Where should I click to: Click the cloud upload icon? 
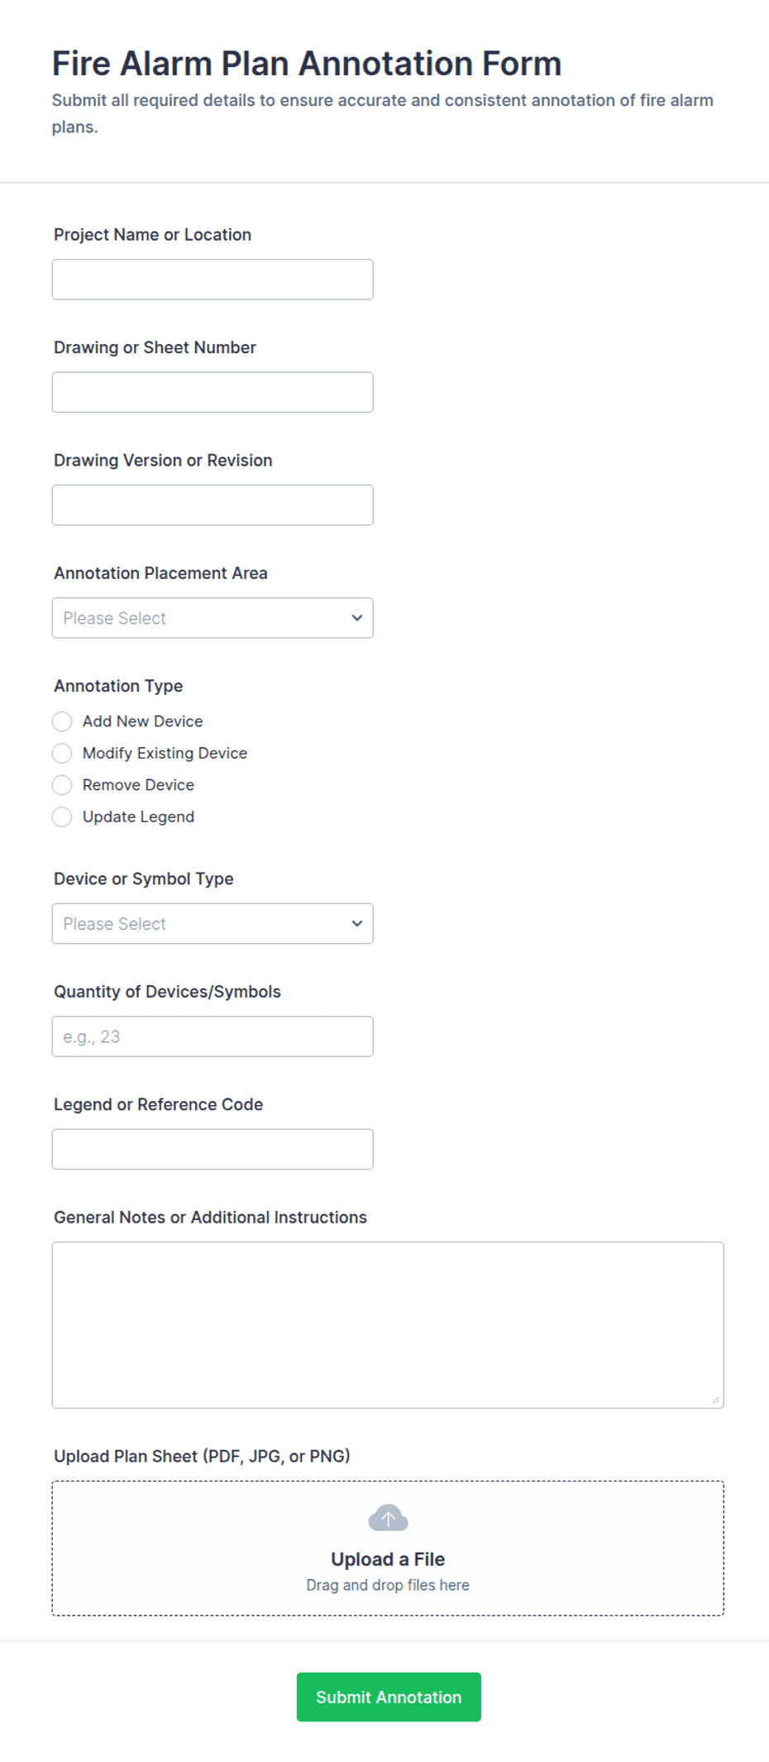387,1517
